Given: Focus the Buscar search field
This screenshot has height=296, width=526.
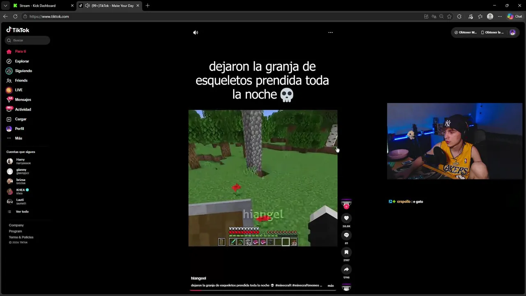Looking at the screenshot, I should coord(28,40).
